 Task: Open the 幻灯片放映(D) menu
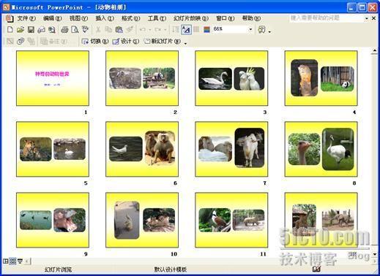pos(191,18)
